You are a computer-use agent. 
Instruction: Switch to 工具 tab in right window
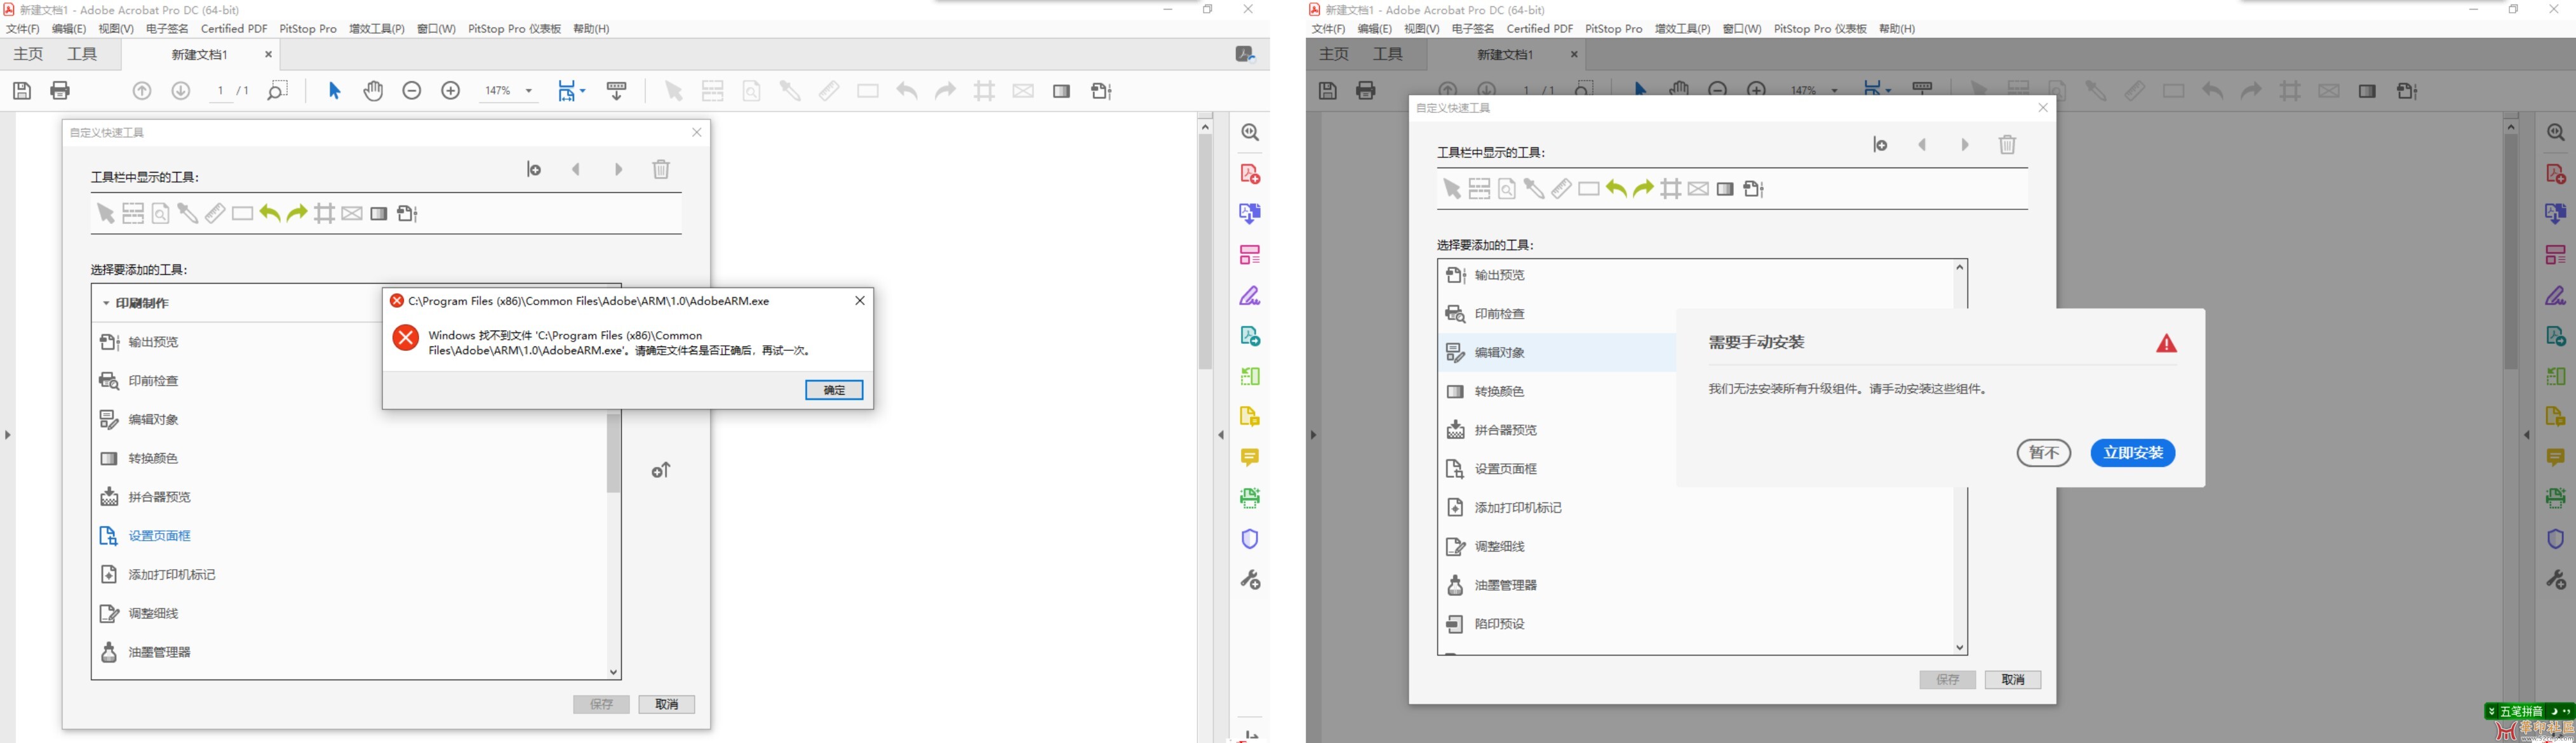click(x=1387, y=54)
